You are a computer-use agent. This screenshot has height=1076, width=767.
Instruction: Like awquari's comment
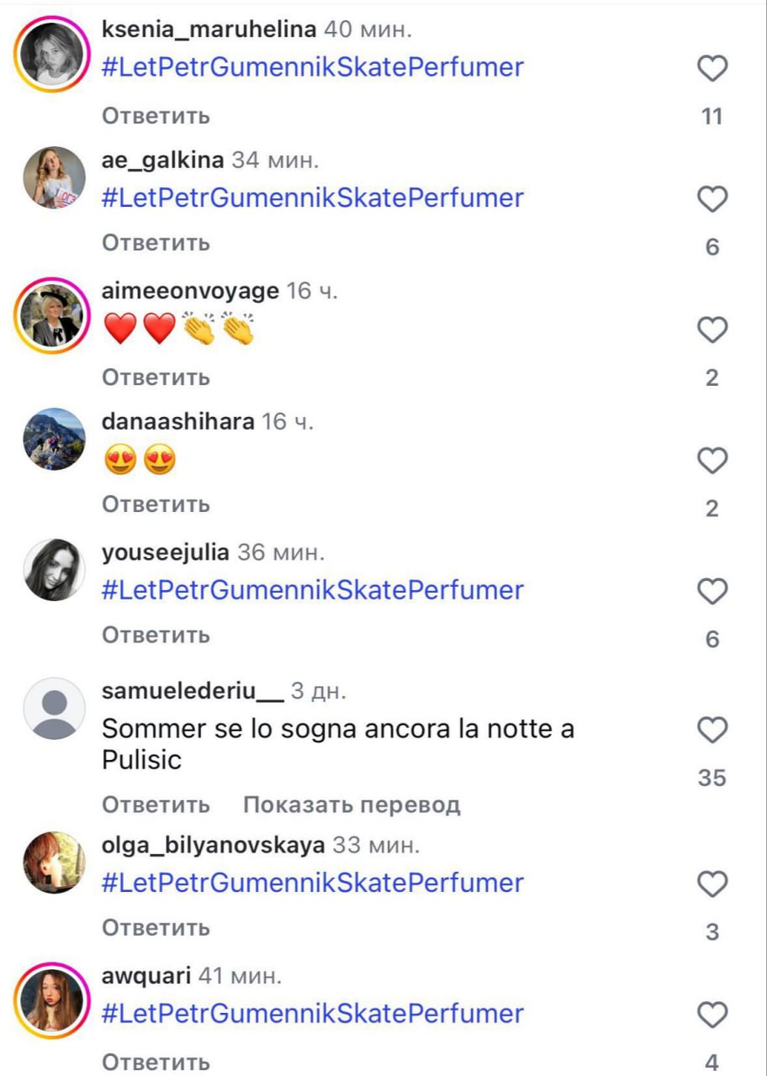click(x=712, y=1015)
